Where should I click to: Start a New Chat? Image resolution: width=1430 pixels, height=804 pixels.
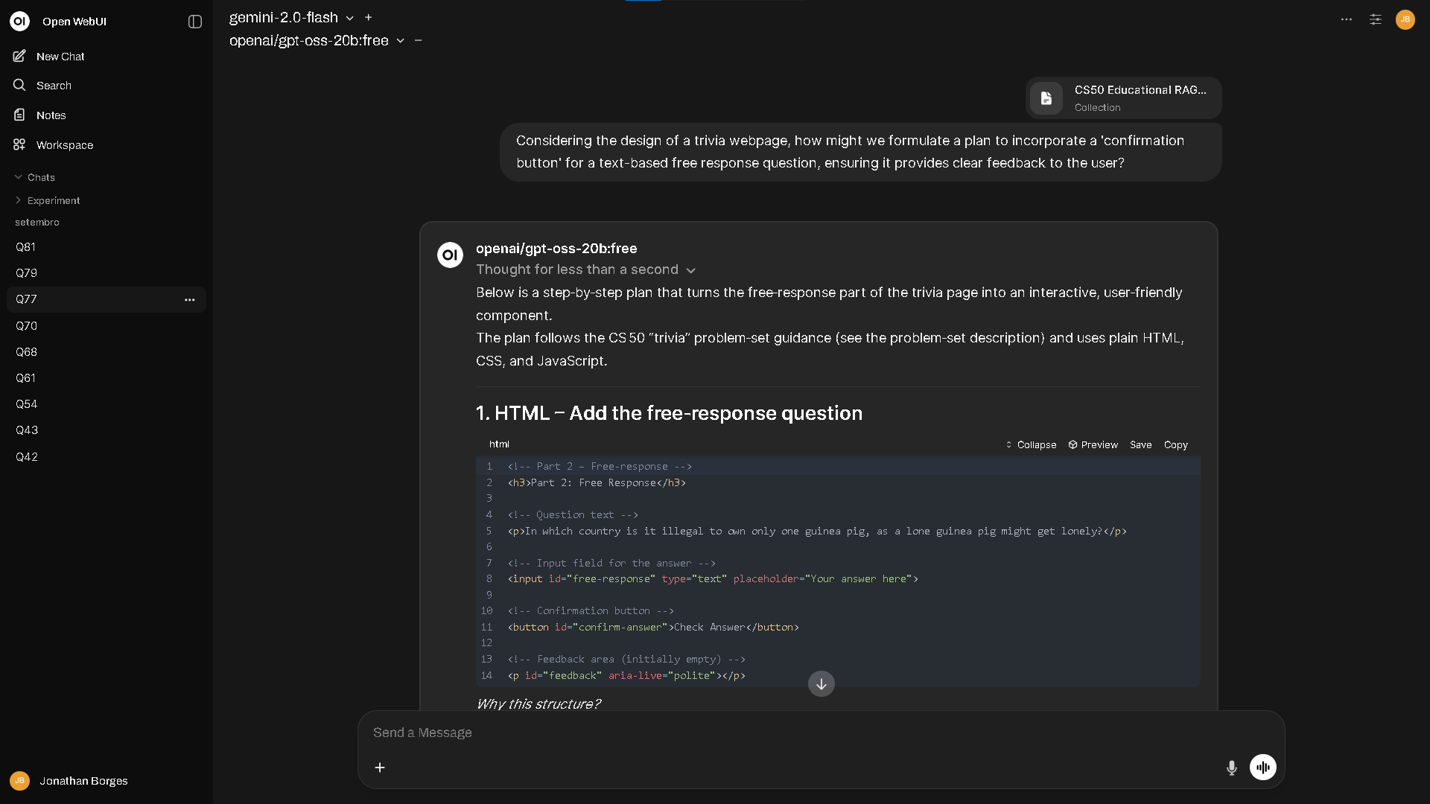pos(60,57)
